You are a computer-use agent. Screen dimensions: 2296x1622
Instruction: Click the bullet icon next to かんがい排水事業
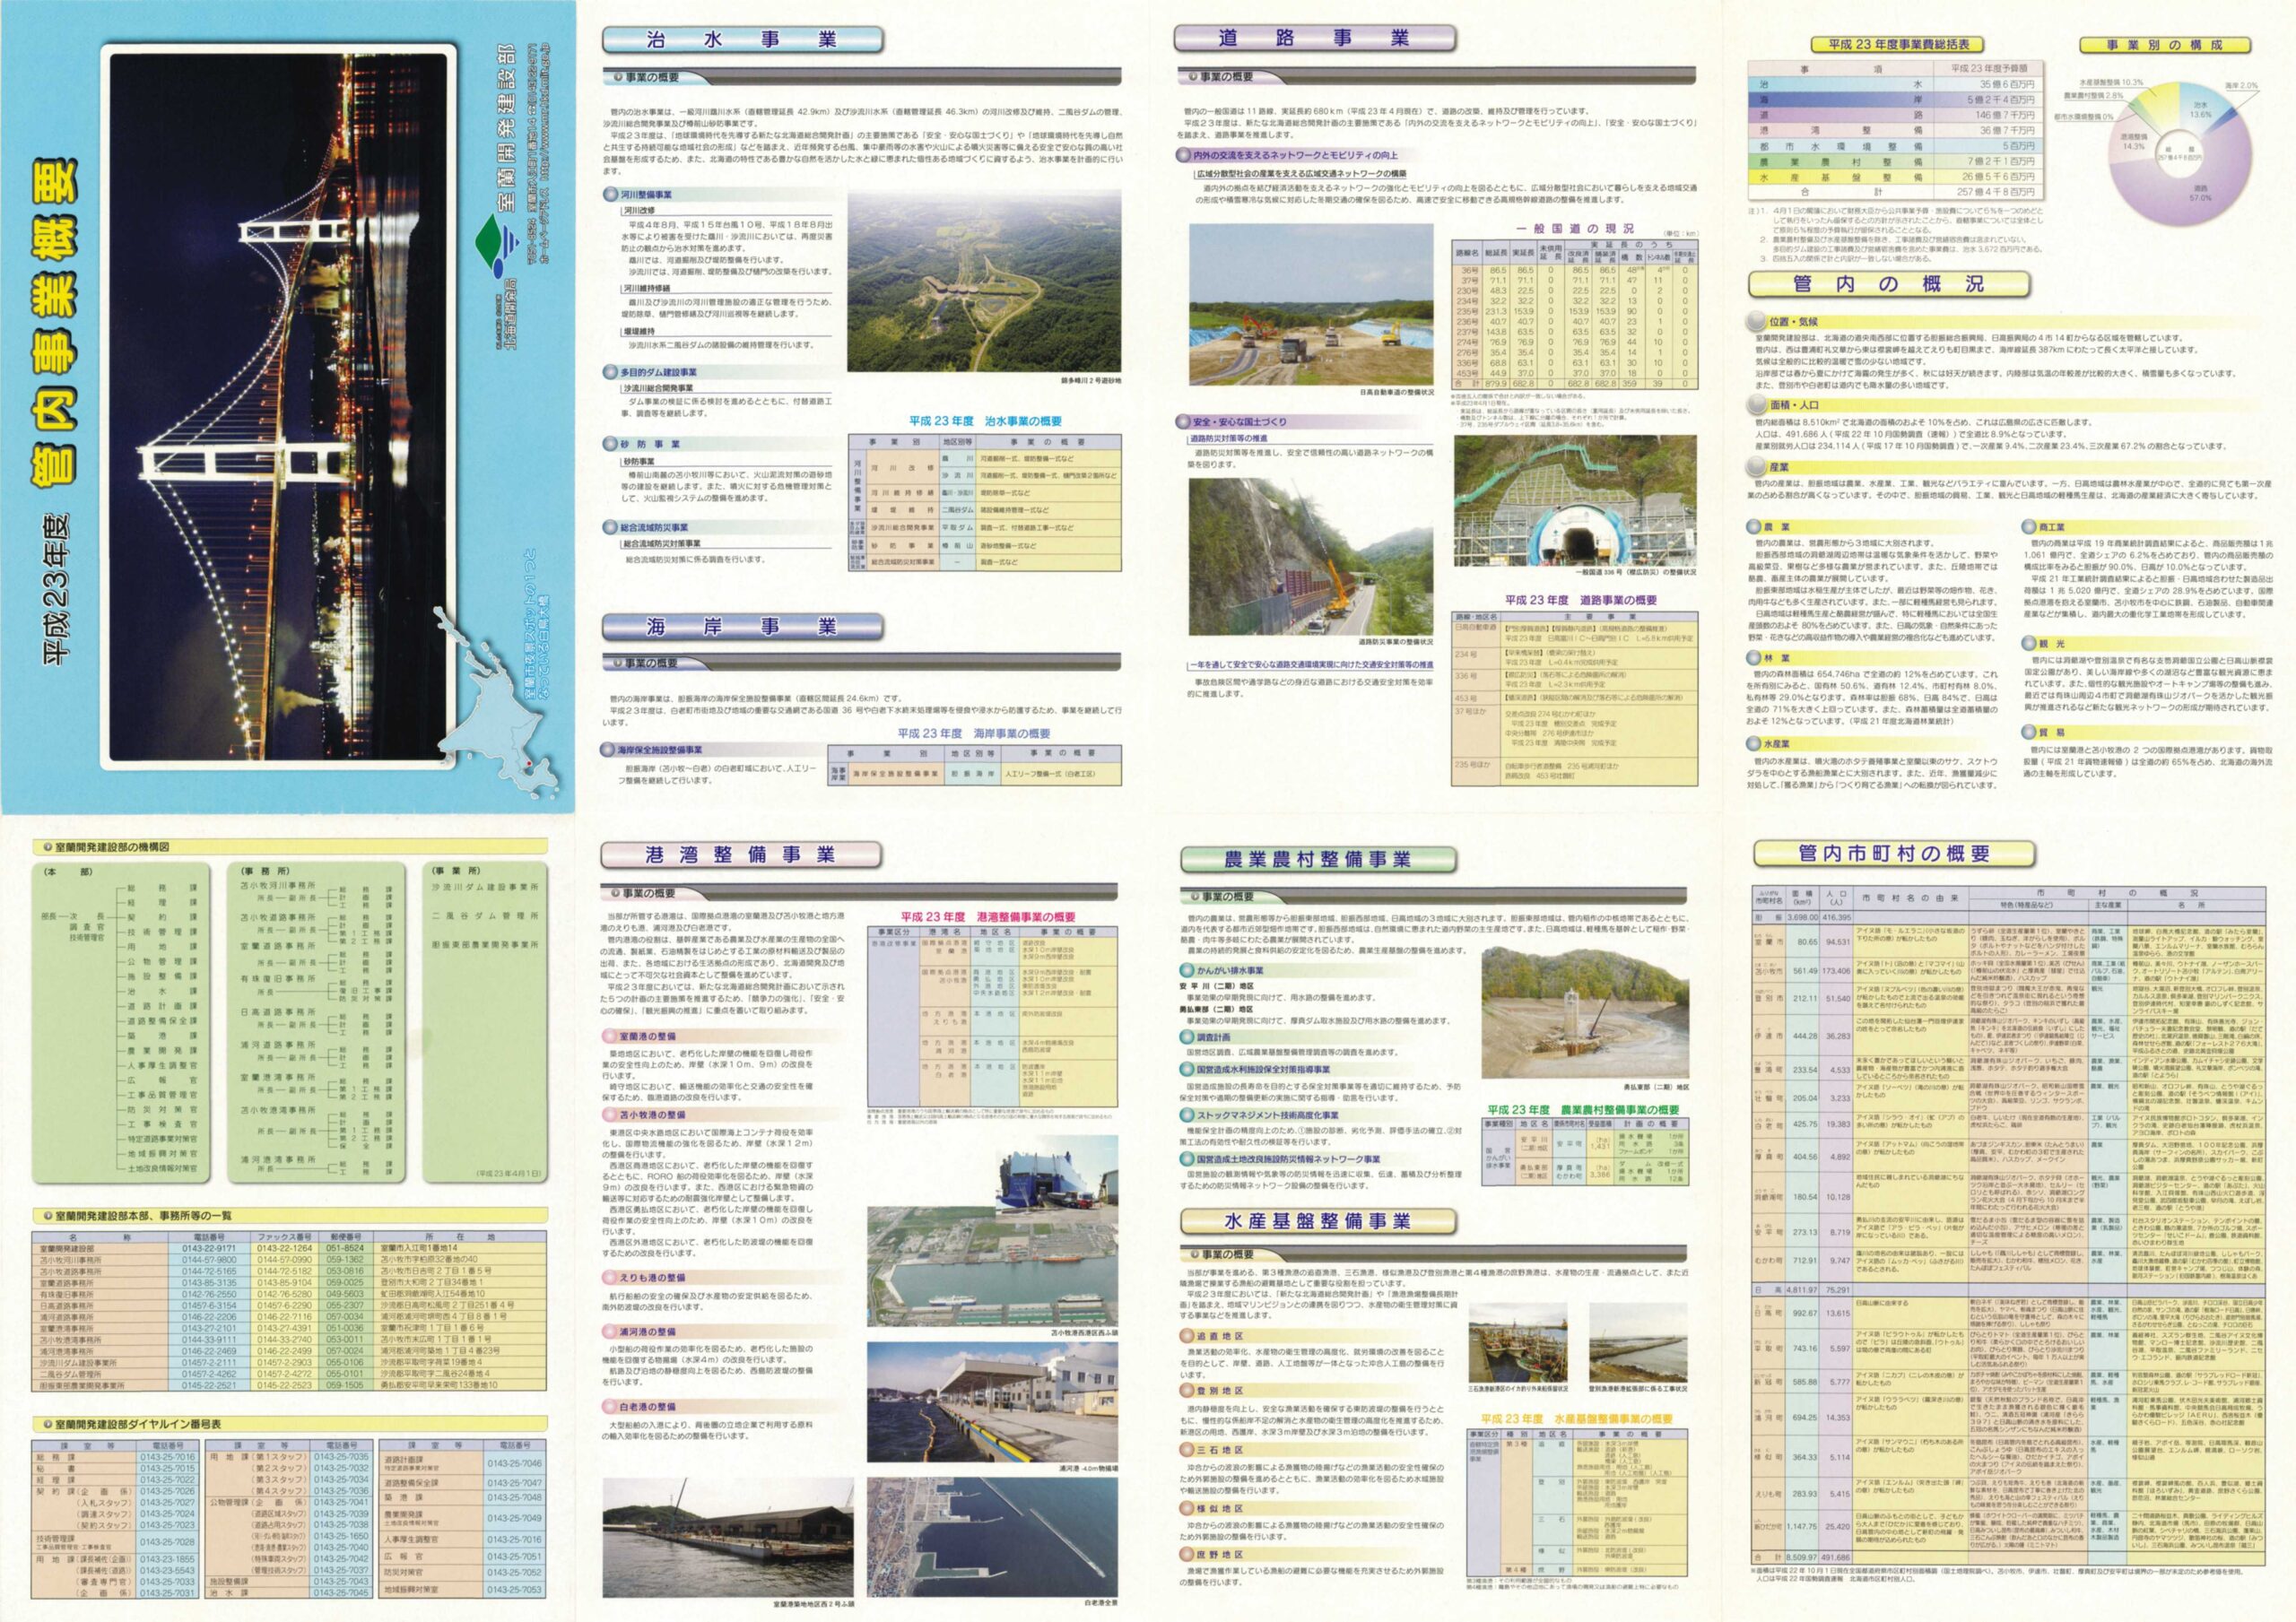coord(1187,970)
